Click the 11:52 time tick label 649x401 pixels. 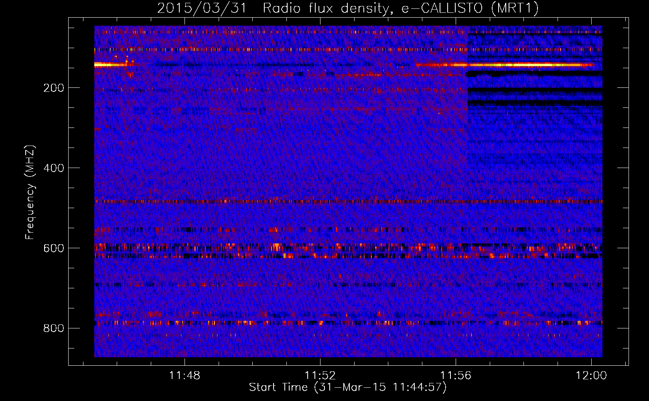(x=320, y=376)
